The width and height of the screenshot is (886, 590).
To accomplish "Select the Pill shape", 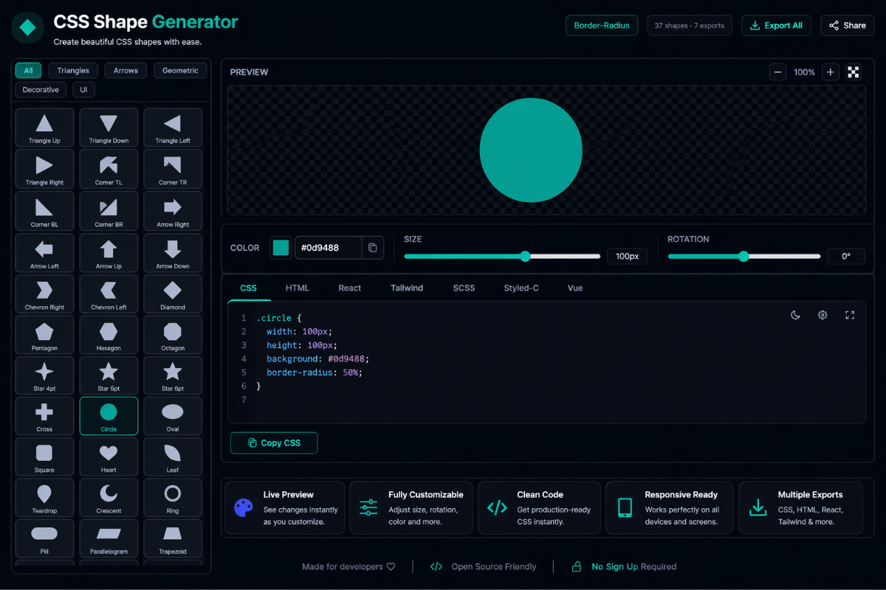I will coord(44,538).
